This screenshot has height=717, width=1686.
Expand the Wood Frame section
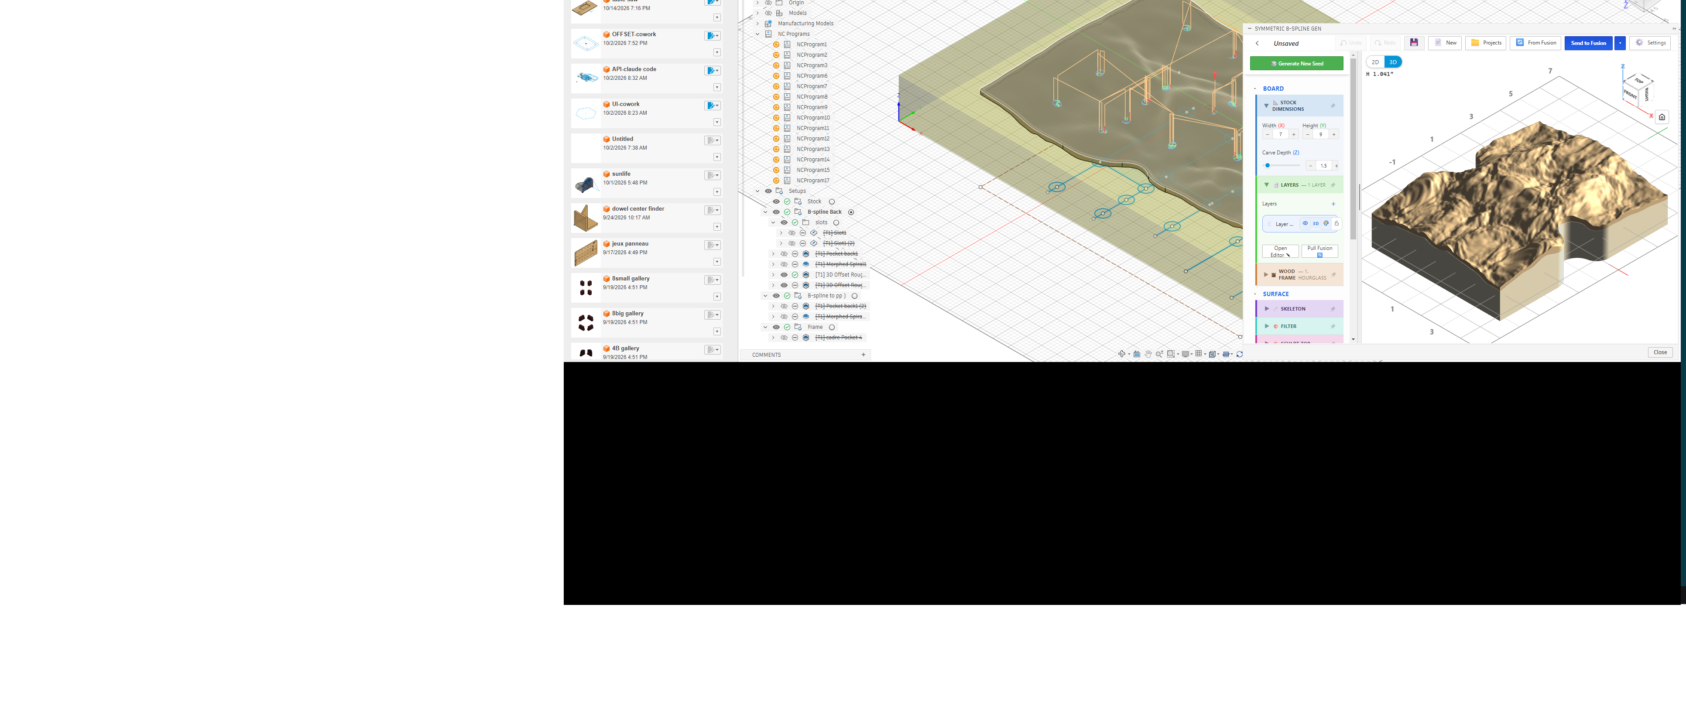[1266, 274]
